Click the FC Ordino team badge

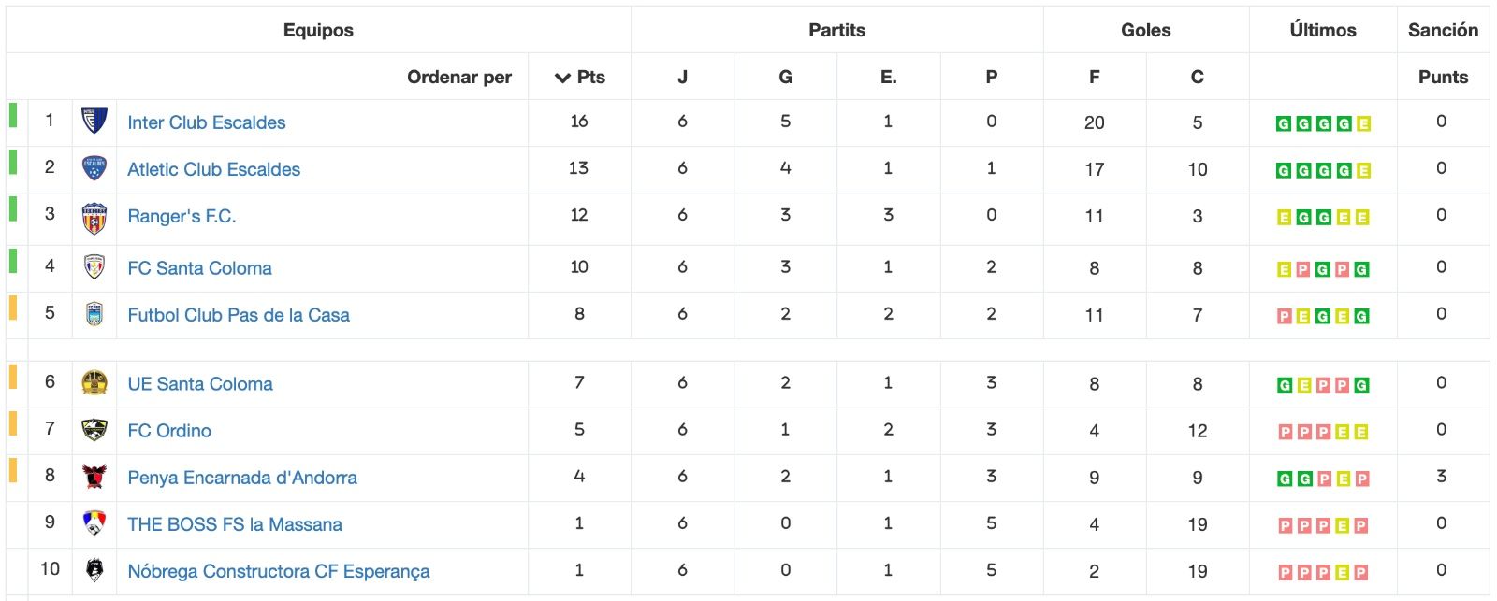point(94,430)
